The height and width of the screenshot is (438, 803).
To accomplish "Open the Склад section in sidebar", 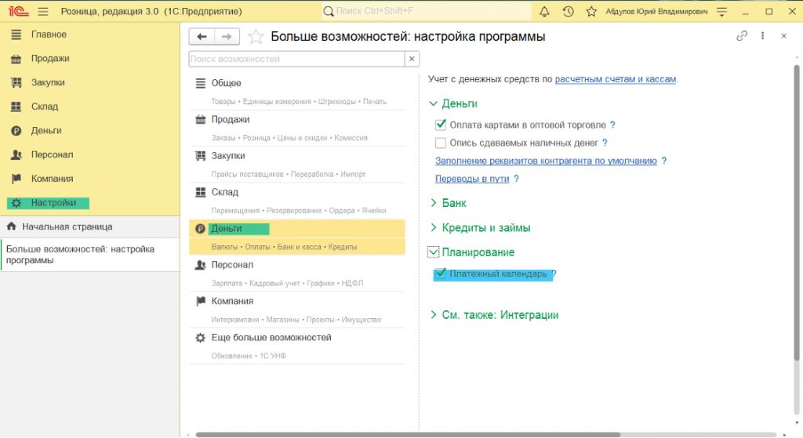I will 45,107.
